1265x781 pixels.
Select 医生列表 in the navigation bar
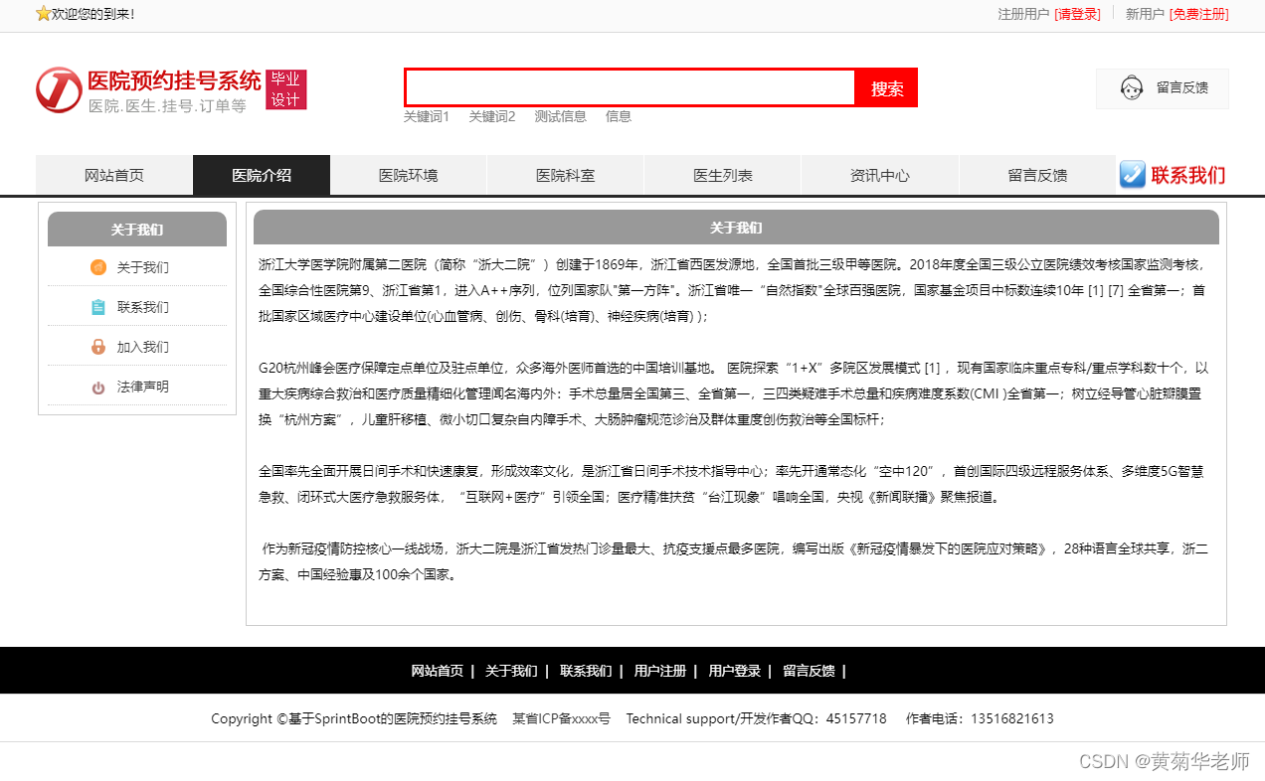tap(722, 175)
